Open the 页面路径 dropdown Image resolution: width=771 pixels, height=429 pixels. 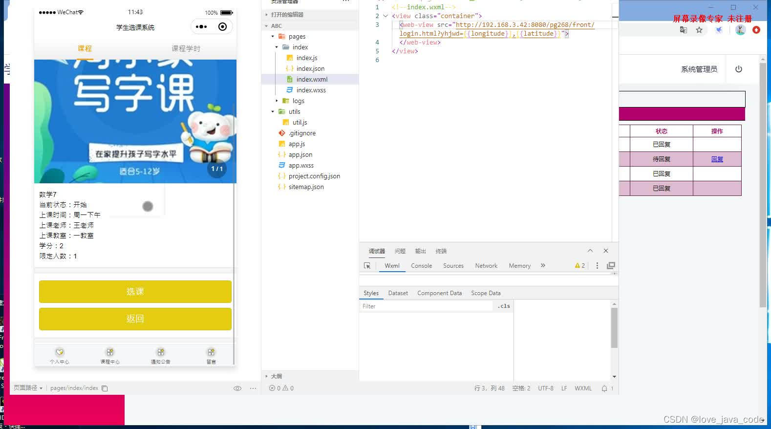click(x=28, y=388)
